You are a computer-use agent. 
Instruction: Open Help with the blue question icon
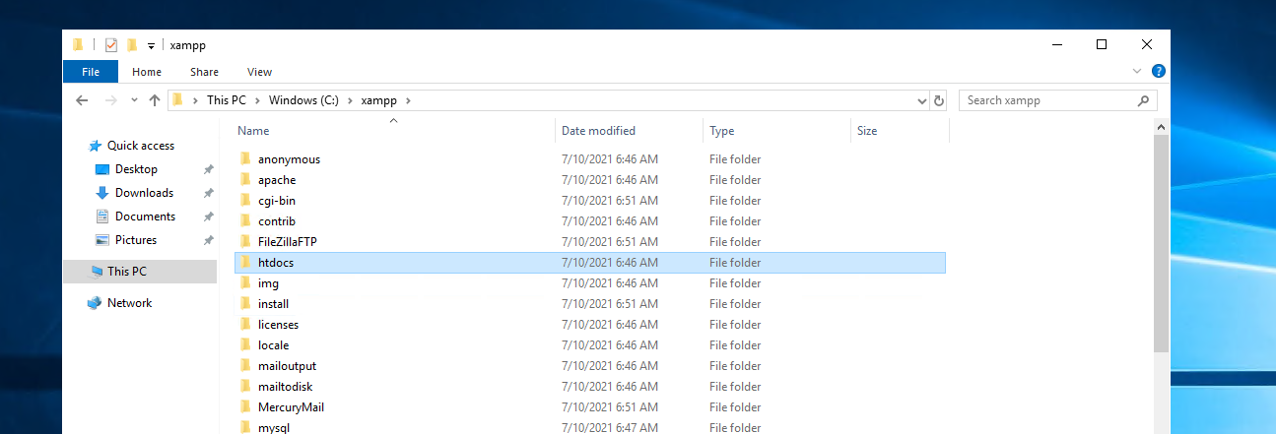[x=1159, y=71]
